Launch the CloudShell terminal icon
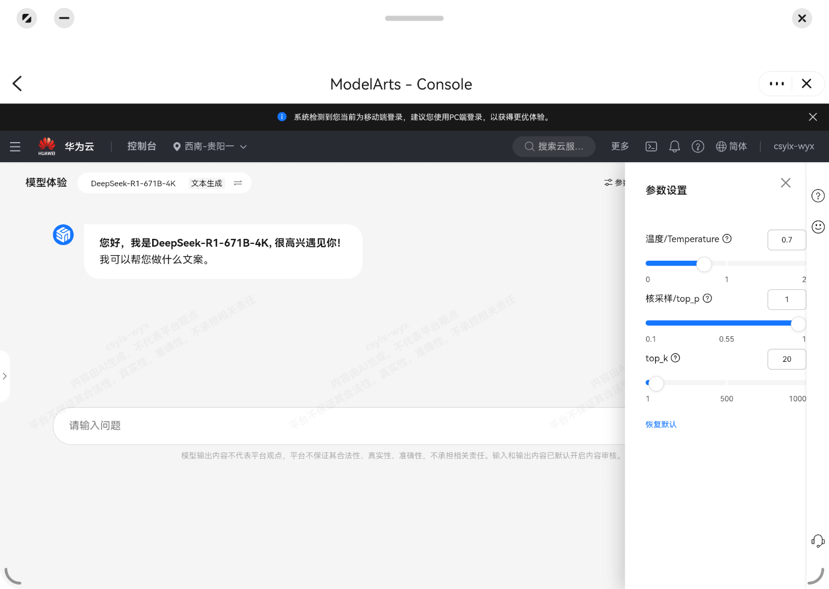 click(651, 147)
